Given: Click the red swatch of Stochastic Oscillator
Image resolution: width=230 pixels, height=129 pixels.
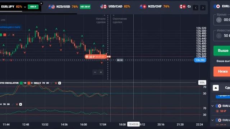Looking at the screenshot, I should (x=29, y=83).
